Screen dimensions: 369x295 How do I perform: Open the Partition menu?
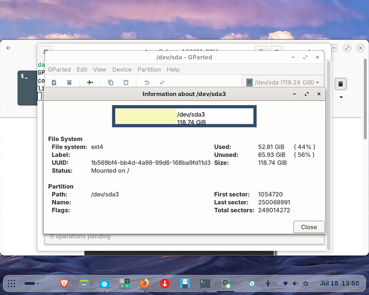(x=149, y=70)
